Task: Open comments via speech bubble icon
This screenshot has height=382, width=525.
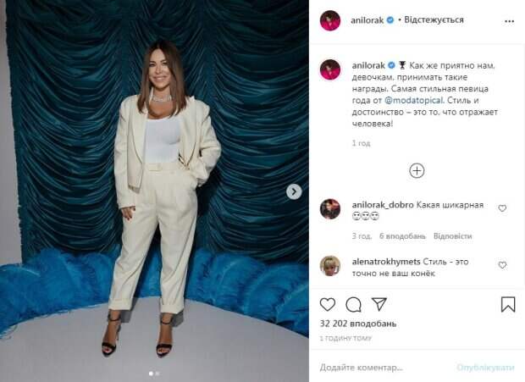Action: click(x=353, y=305)
